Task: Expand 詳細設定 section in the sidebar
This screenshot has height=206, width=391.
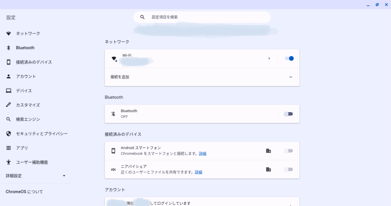Action: (x=64, y=176)
